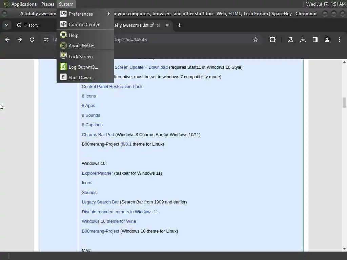347x260 pixels.
Task: Open the ExplorerPatcher link
Action: point(97,173)
